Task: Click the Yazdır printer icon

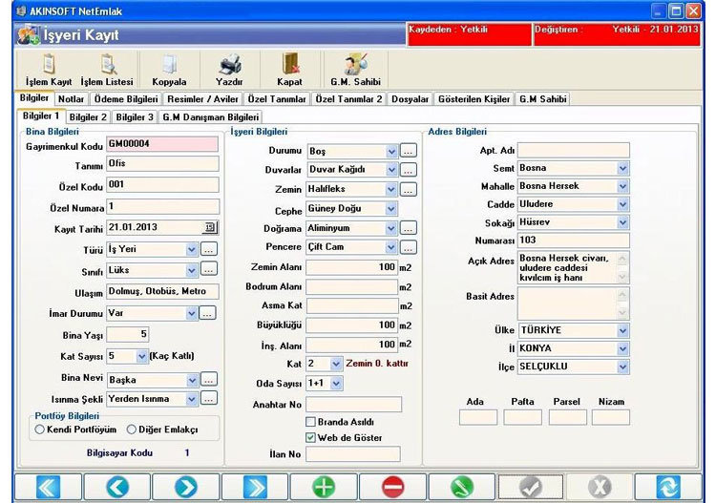Action: coord(229,70)
